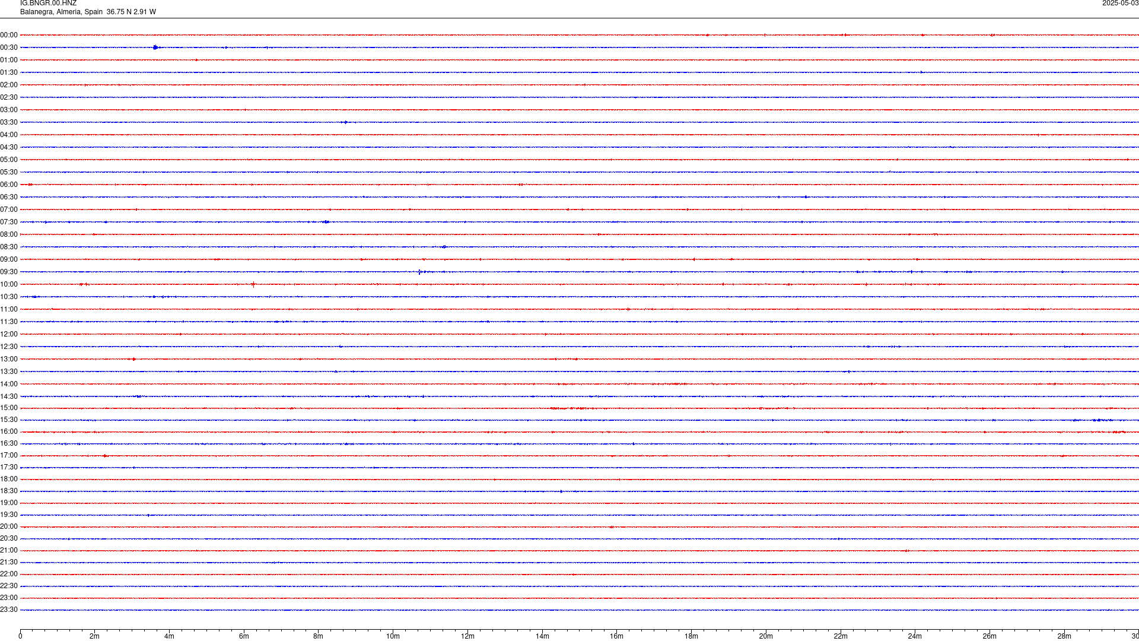
Task: Select the 18:30 time label
Action: pyautogui.click(x=9, y=491)
